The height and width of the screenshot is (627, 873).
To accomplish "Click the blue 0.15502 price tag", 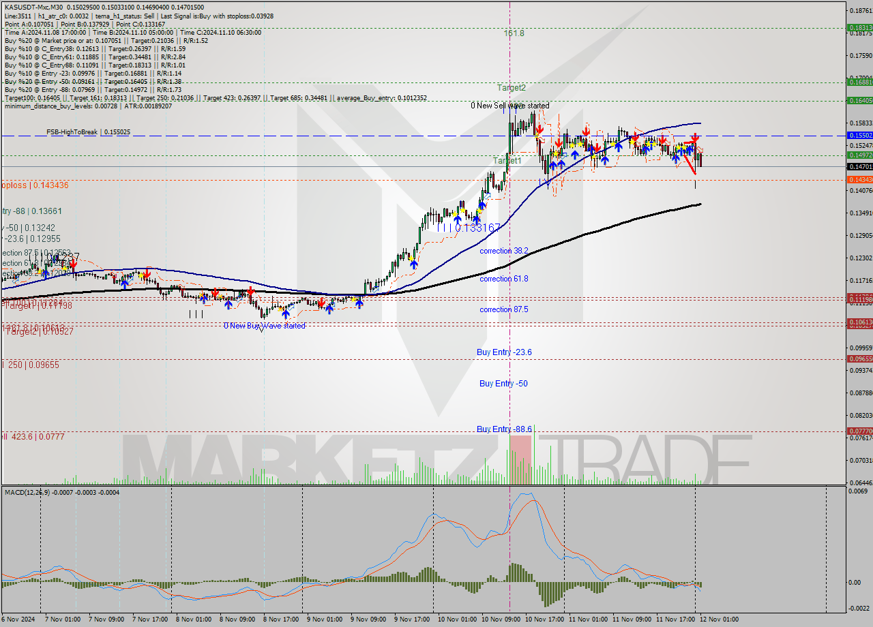I will [859, 136].
